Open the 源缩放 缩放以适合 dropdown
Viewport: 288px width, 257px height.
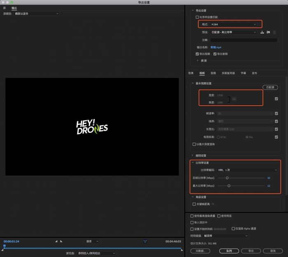(36, 14)
